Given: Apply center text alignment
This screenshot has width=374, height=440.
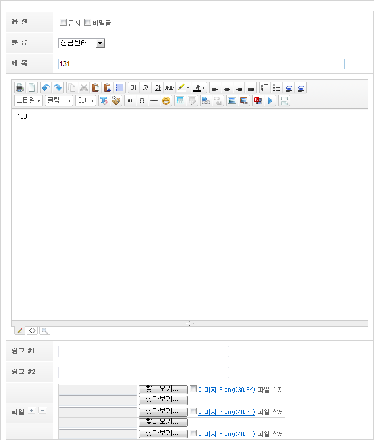Looking at the screenshot, I should tap(227, 87).
